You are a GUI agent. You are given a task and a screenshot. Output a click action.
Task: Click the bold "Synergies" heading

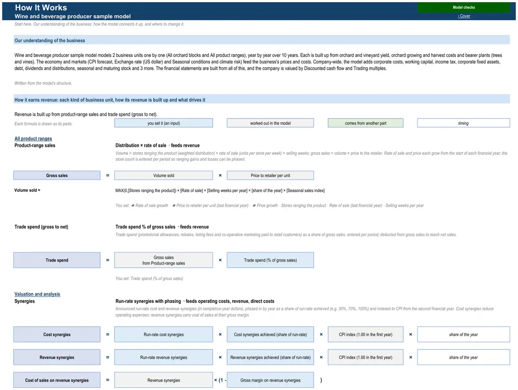25,301
